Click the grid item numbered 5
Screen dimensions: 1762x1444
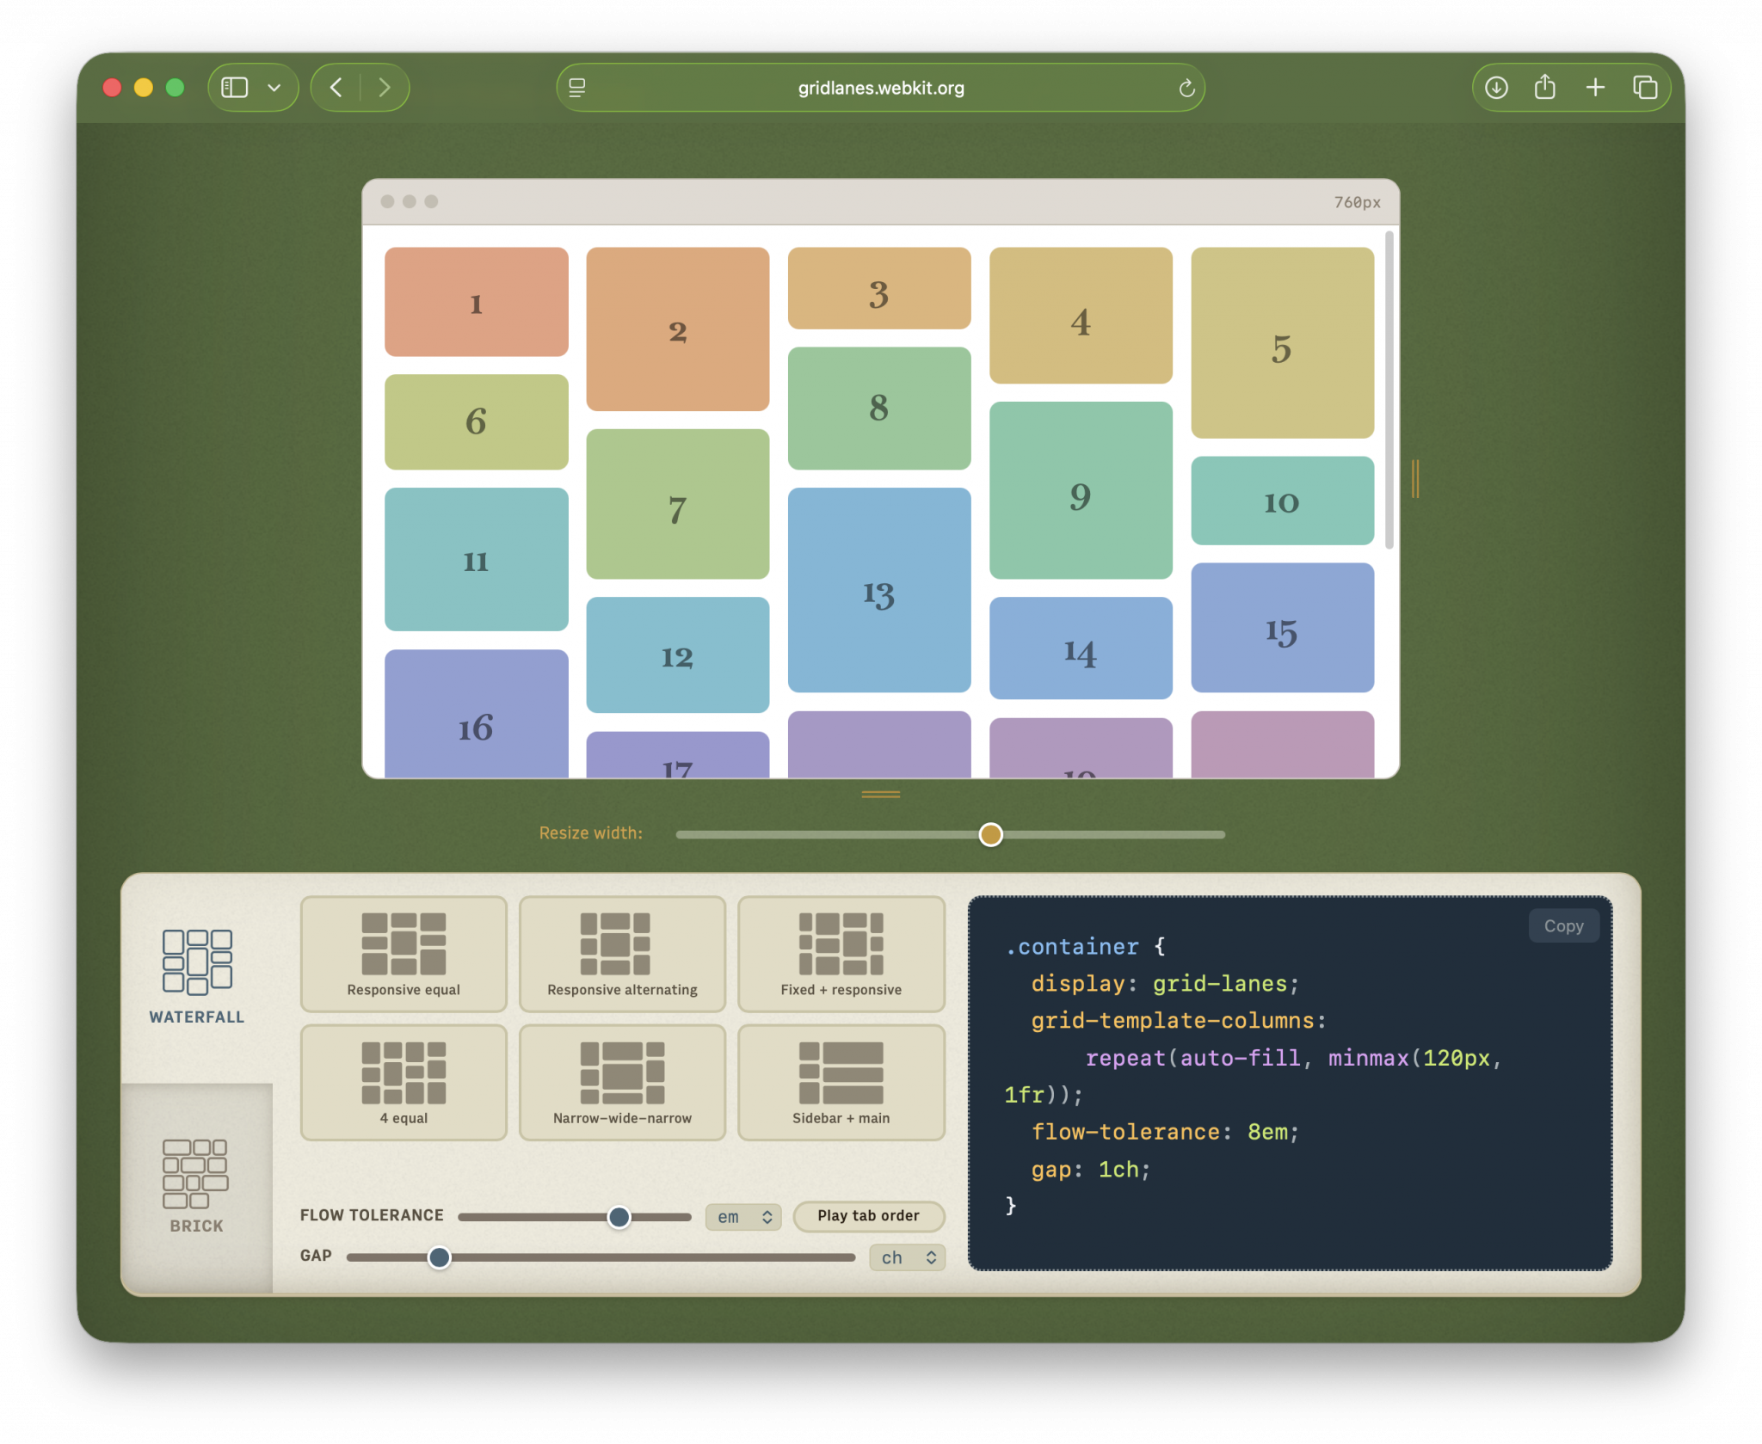coord(1282,343)
